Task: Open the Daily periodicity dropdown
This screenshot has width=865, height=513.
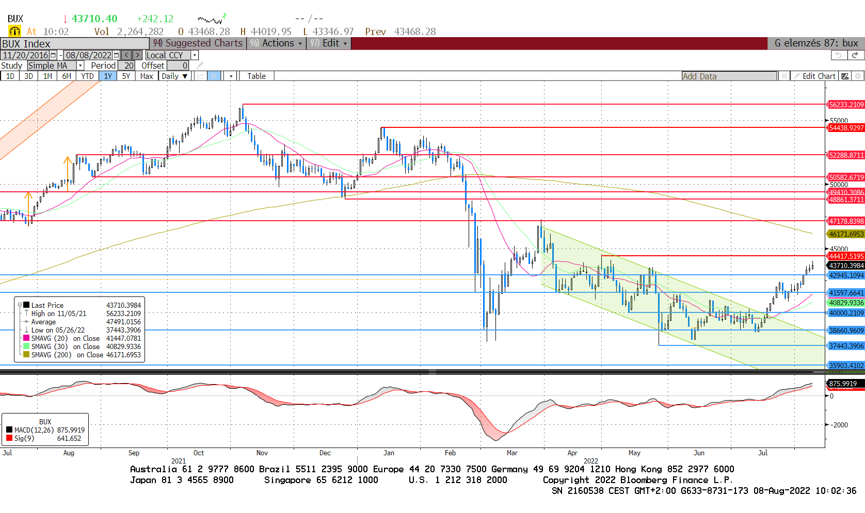Action: pos(174,76)
